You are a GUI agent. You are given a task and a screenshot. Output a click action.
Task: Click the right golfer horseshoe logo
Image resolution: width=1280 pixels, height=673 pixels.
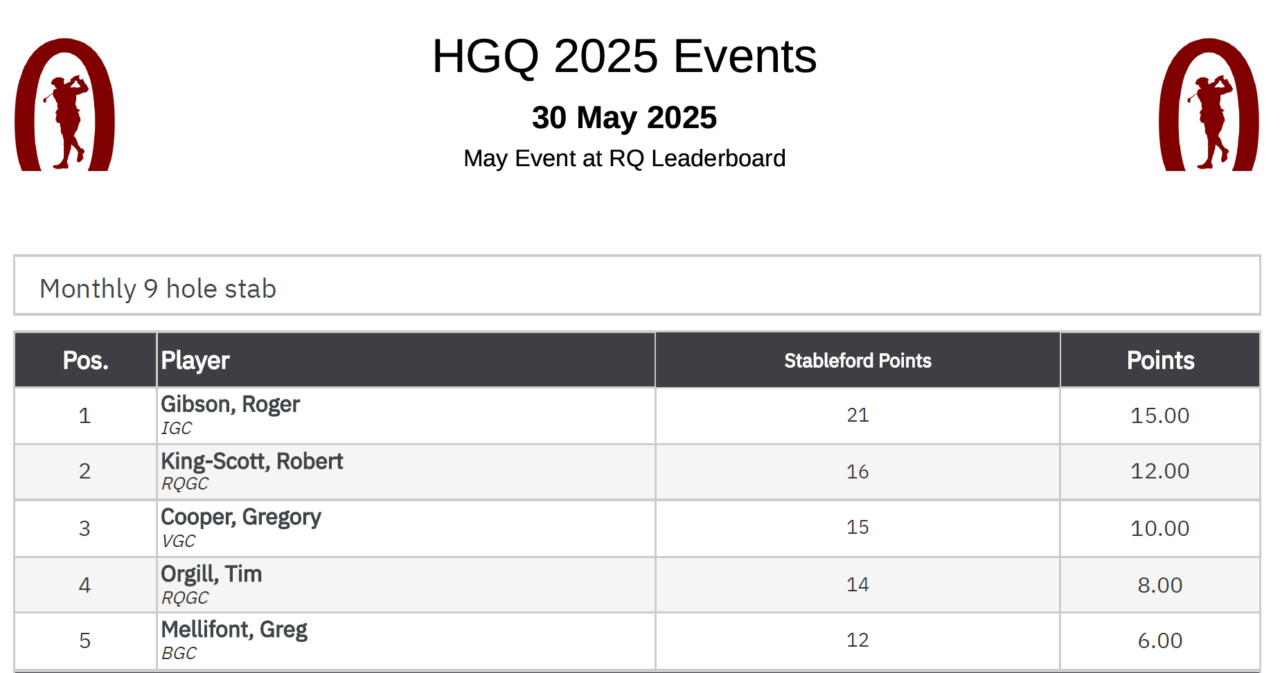click(1209, 105)
